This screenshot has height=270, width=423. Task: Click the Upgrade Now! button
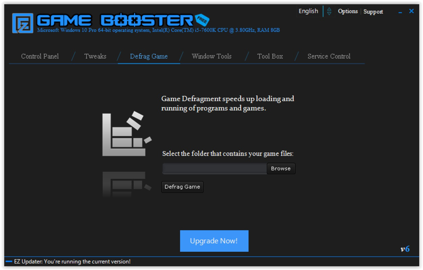click(x=214, y=241)
